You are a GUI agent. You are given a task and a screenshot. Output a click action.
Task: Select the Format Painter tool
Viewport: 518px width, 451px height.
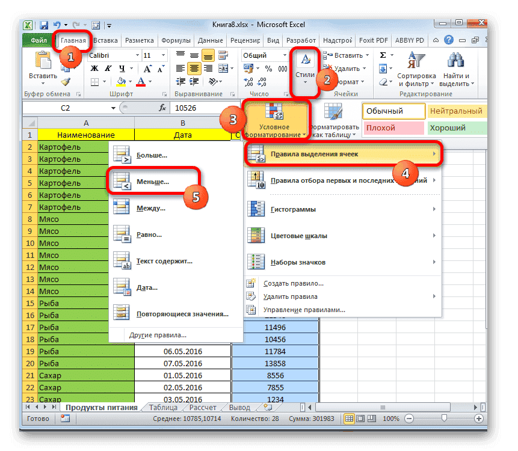point(65,82)
